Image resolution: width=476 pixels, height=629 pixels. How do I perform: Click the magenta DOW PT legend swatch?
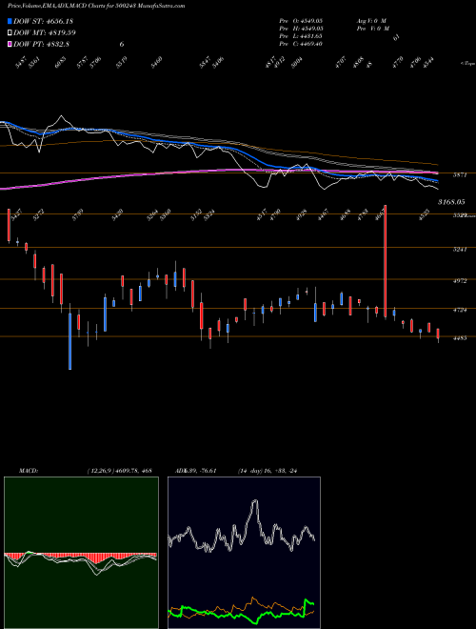click(10, 44)
